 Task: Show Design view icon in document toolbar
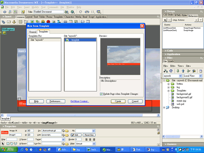tap(15, 12)
